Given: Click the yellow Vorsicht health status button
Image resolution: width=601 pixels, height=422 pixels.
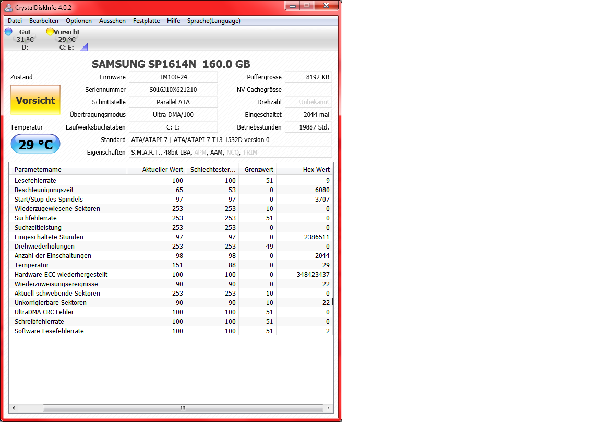Looking at the screenshot, I should [x=35, y=100].
